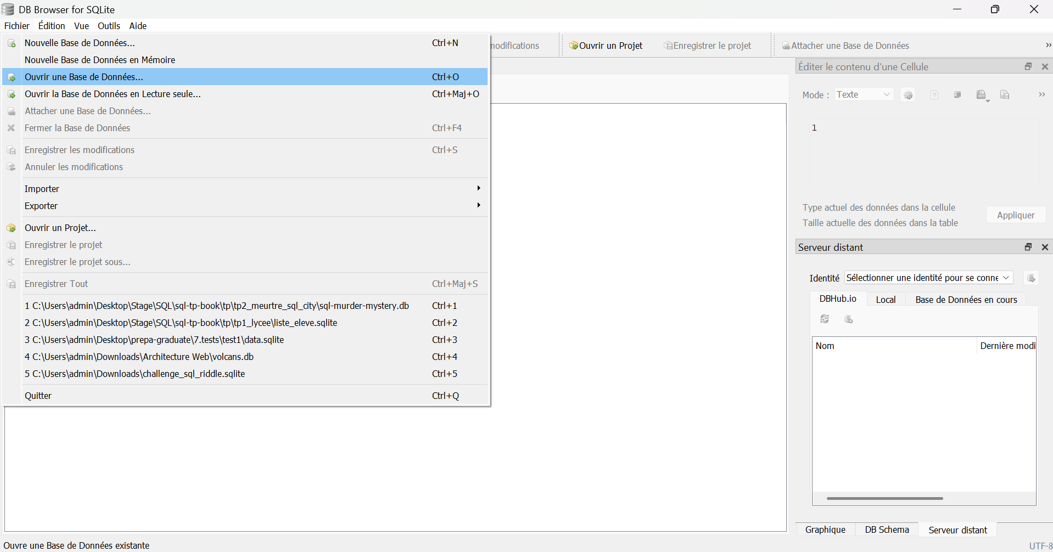Expand the cell editor toolbar overflow chevron
The height and width of the screenshot is (552, 1053).
click(1043, 94)
